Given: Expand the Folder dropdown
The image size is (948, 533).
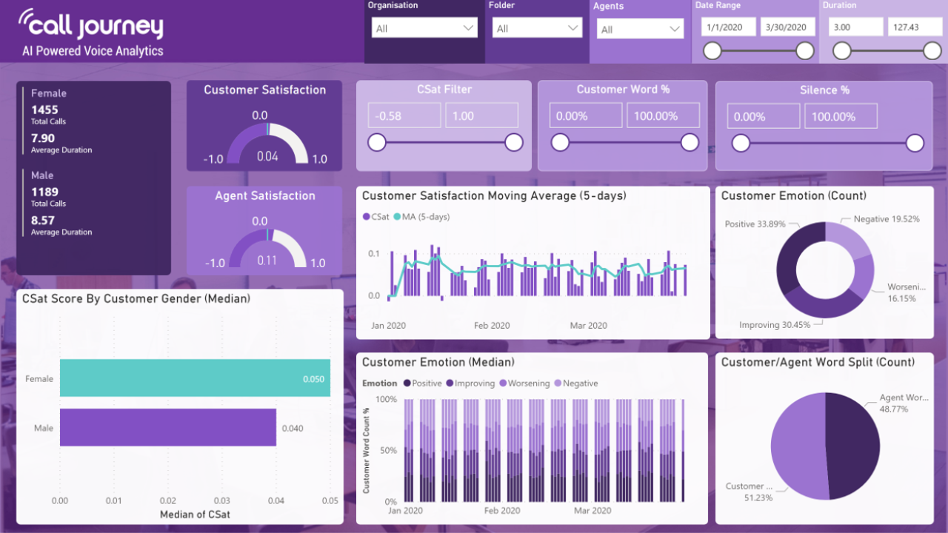Looking at the screenshot, I should [x=537, y=28].
